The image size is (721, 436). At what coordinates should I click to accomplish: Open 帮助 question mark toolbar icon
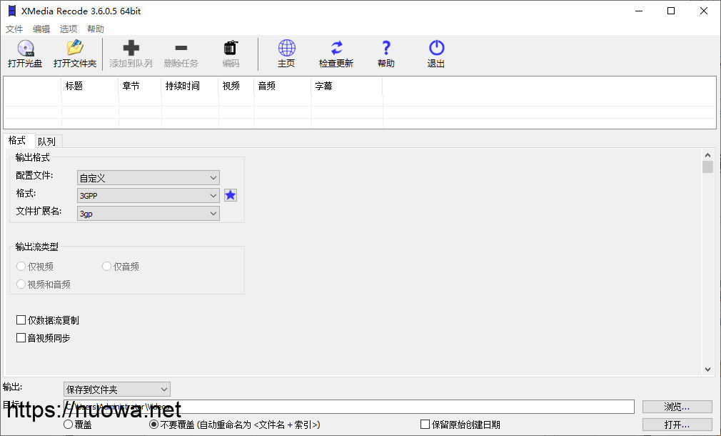386,49
